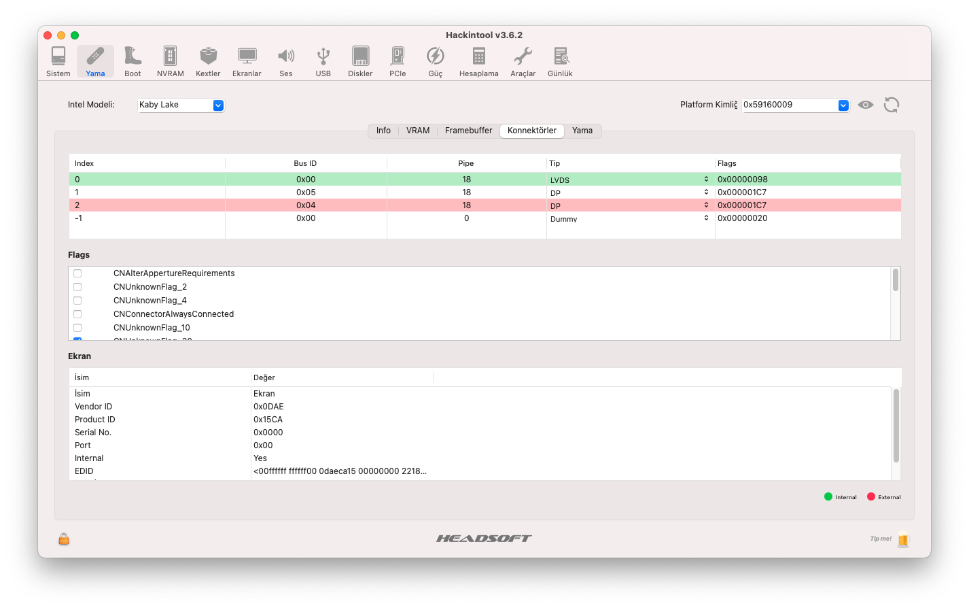Switch to the Framebuffer tab
969x608 pixels.
[468, 131]
